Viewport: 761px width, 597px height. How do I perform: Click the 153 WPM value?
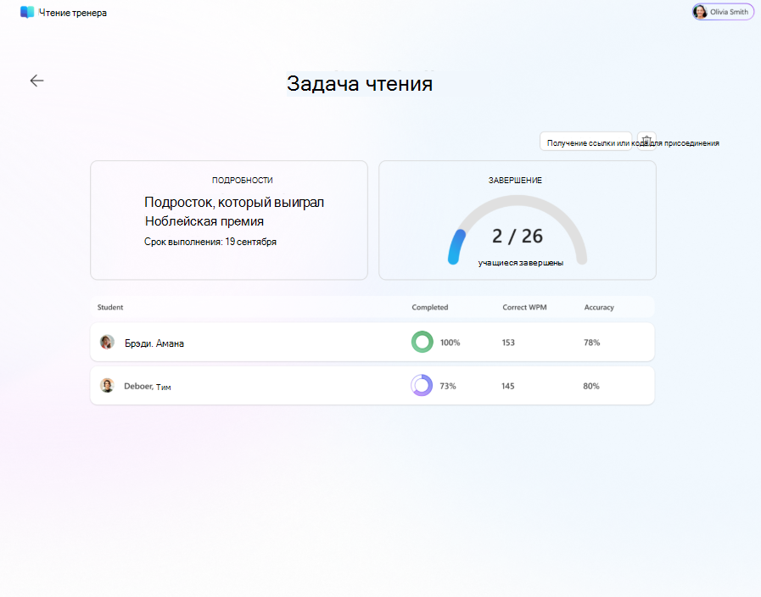[x=508, y=343]
